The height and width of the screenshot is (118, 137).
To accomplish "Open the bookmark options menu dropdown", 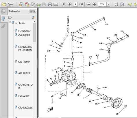I will coord(10,17).
